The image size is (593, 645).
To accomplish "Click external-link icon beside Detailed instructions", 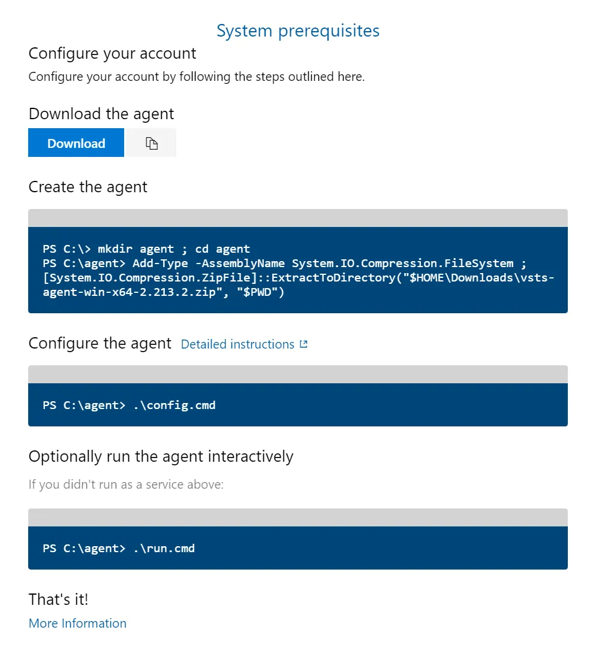I will 303,344.
